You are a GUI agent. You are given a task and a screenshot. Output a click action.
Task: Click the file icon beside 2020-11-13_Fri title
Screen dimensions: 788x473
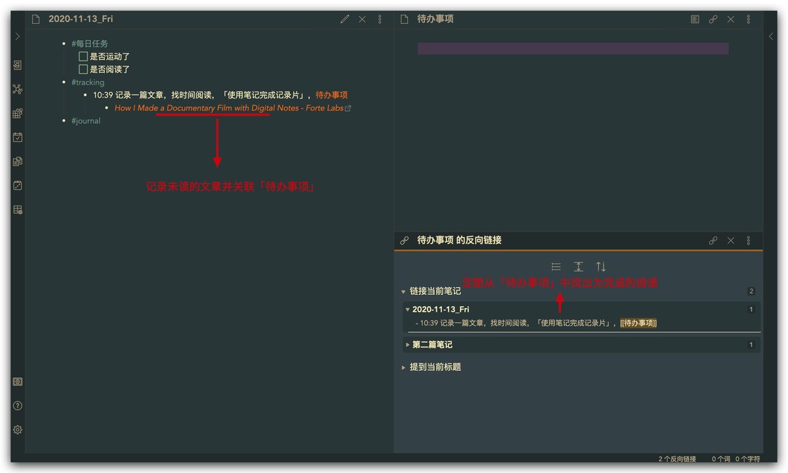pos(36,19)
